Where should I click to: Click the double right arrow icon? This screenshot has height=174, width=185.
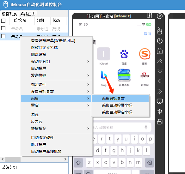(x=160, y=91)
